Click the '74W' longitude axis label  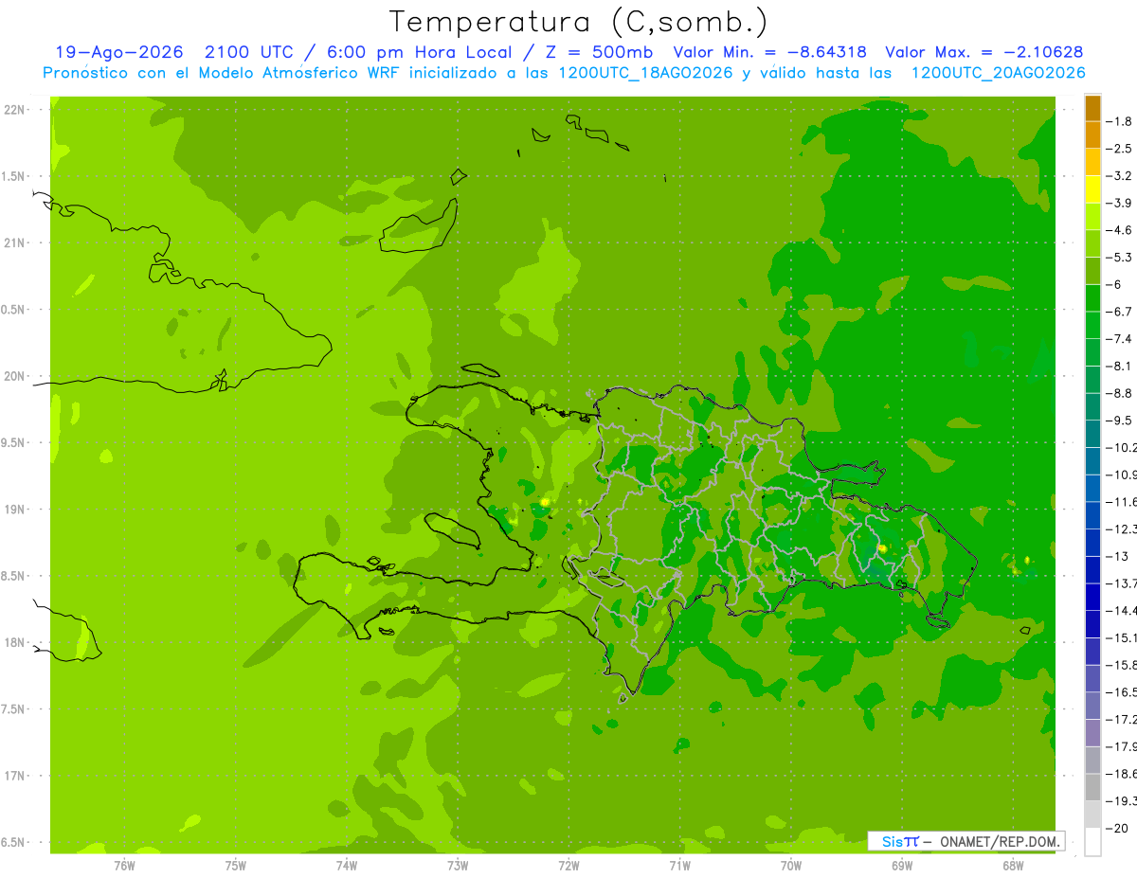(x=347, y=866)
